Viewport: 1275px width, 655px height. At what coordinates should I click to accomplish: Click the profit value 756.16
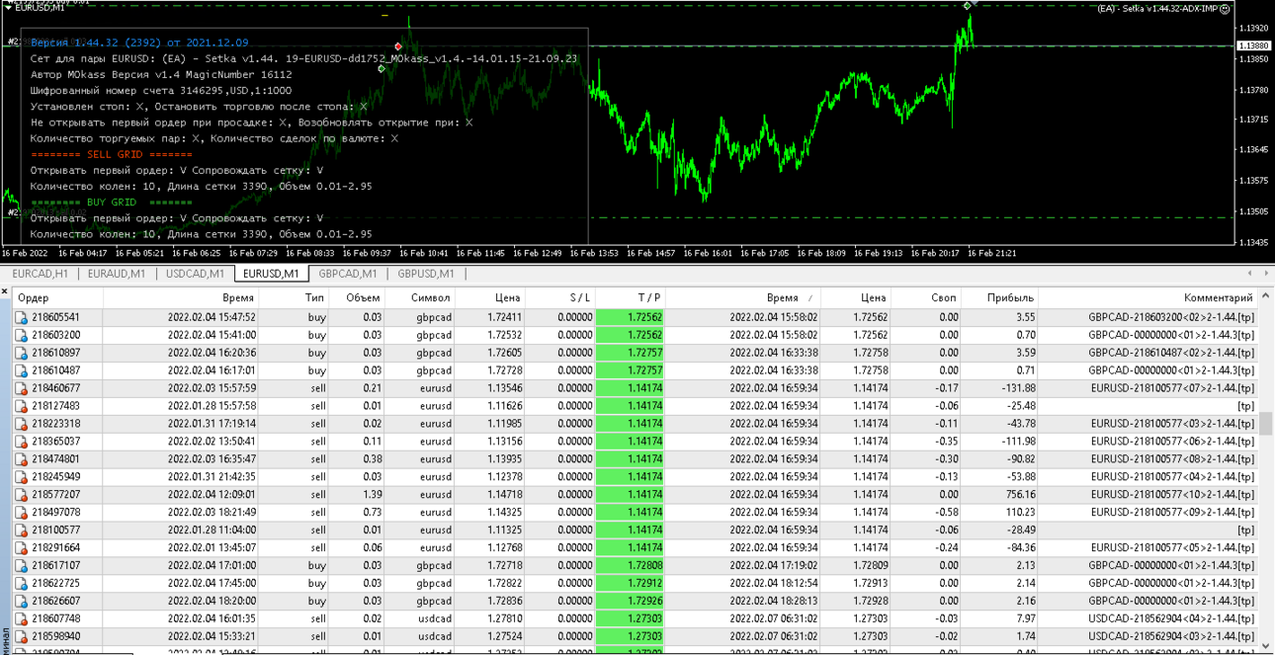(1019, 495)
